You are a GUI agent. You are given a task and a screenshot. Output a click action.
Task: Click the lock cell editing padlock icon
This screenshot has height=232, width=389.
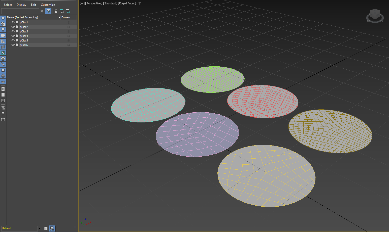point(56,11)
